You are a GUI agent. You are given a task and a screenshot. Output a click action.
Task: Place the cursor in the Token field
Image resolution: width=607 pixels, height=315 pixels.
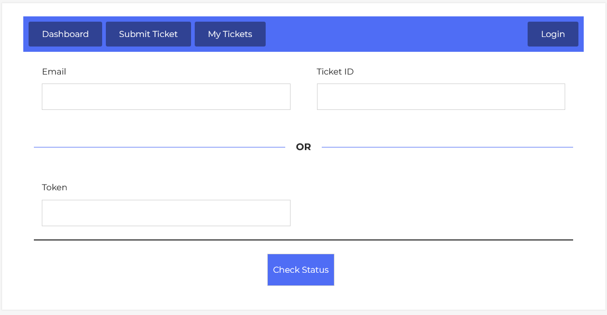[166, 213]
